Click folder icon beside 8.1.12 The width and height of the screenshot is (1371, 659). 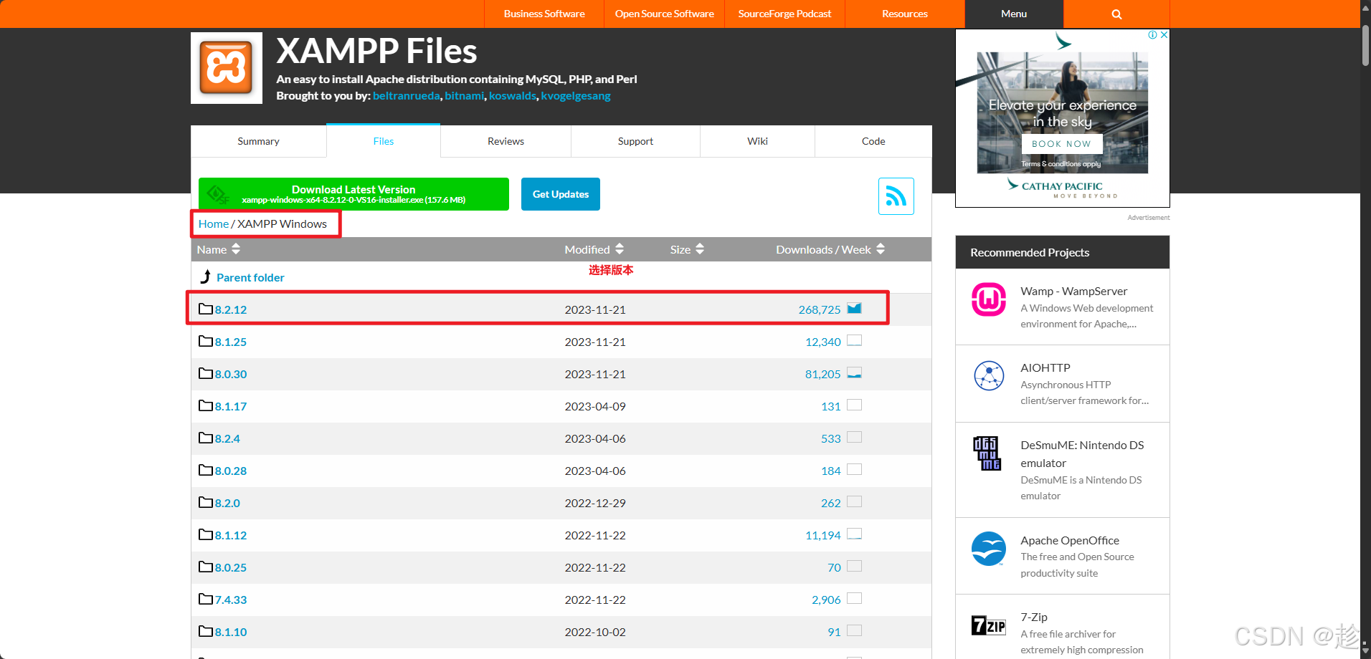click(x=206, y=534)
